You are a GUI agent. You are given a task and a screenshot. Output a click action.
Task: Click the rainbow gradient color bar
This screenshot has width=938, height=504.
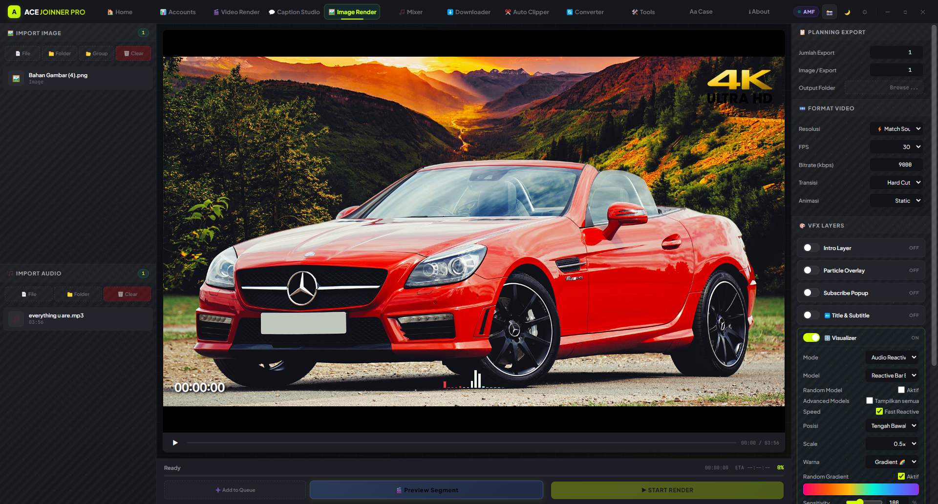click(861, 489)
